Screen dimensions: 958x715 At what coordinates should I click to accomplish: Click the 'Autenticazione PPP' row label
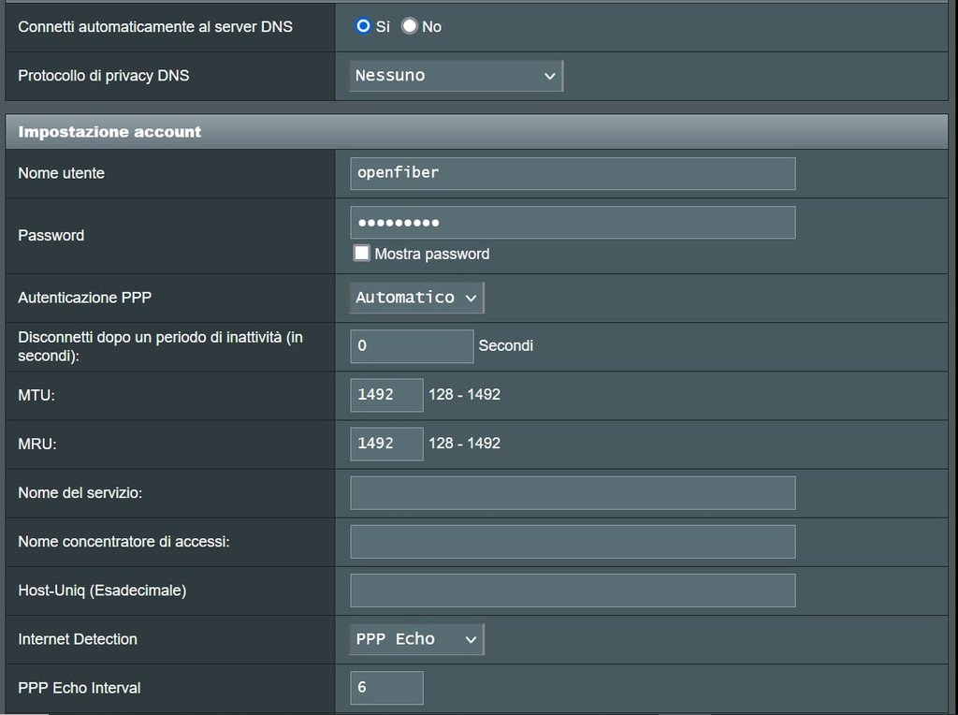tap(84, 298)
